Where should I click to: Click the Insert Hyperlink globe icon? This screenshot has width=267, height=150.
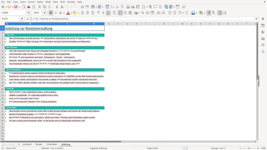(150, 7)
